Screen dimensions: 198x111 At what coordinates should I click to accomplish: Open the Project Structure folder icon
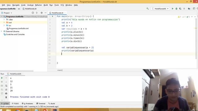[189, 9]
